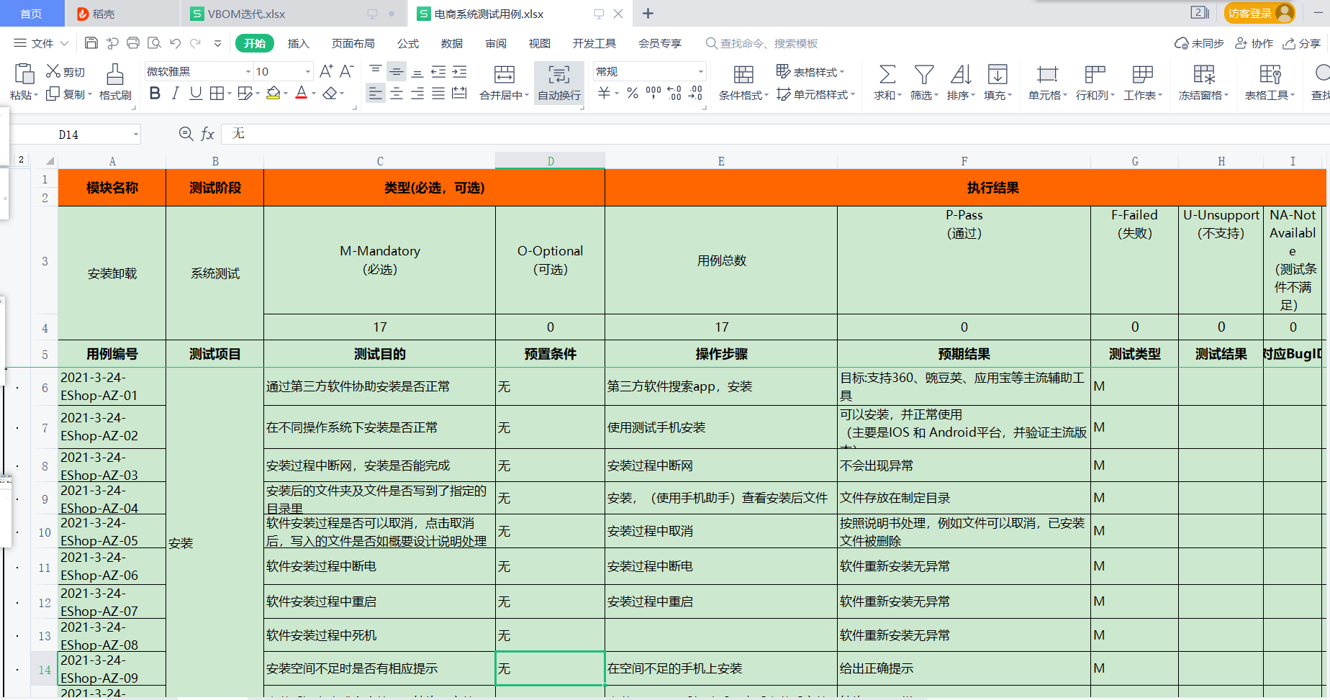Screen dimensions: 1330x700
Task: Toggle Underline formatting
Action: point(195,93)
